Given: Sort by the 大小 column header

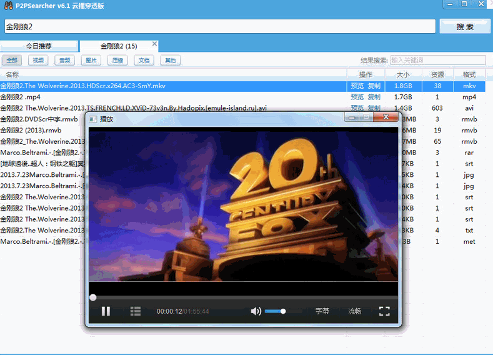Looking at the screenshot, I should click(403, 74).
